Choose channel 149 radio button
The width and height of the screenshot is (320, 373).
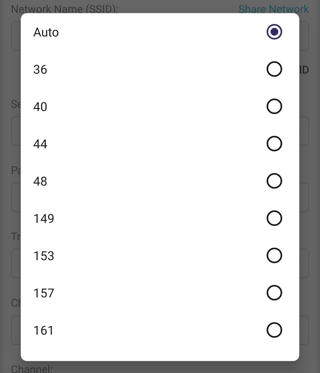(x=274, y=218)
